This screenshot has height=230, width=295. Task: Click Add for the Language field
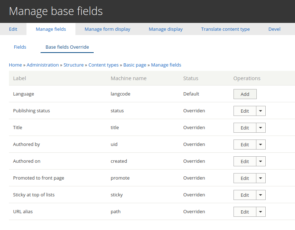tap(245, 94)
